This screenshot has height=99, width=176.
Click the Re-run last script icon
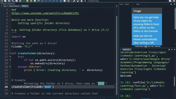pos(39,1)
